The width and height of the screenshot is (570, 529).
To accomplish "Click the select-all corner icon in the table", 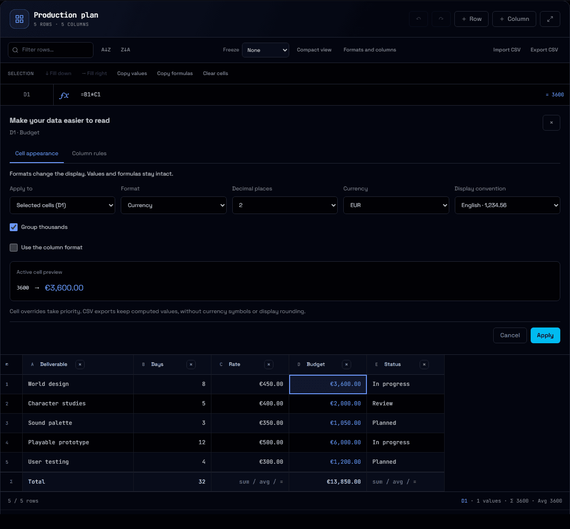I will 7,365.
